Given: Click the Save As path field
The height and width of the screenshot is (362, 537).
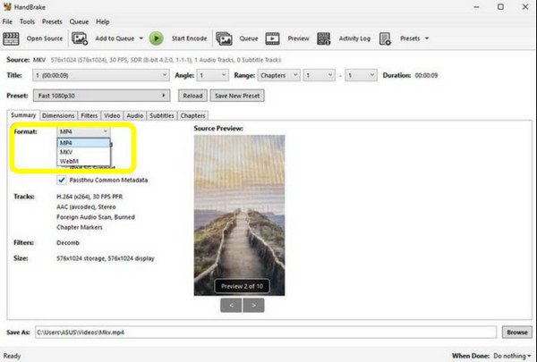Looking at the screenshot, I should point(266,333).
